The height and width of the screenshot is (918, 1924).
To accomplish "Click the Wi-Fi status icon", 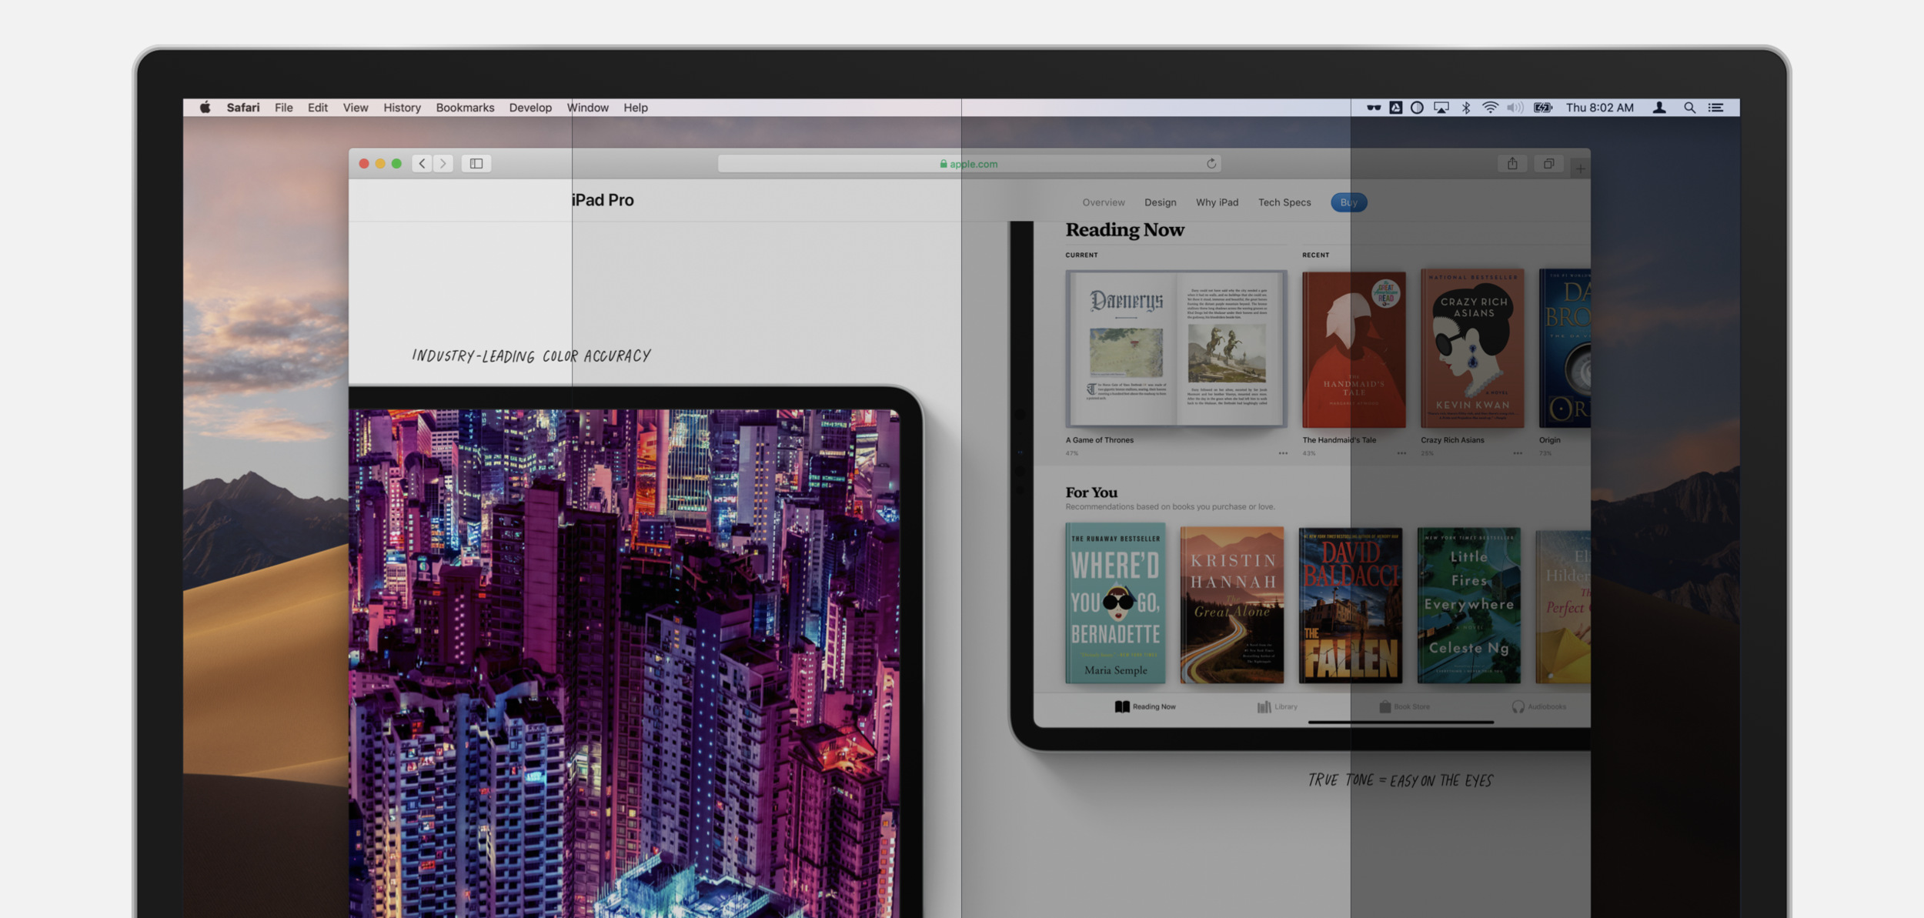I will [x=1490, y=108].
